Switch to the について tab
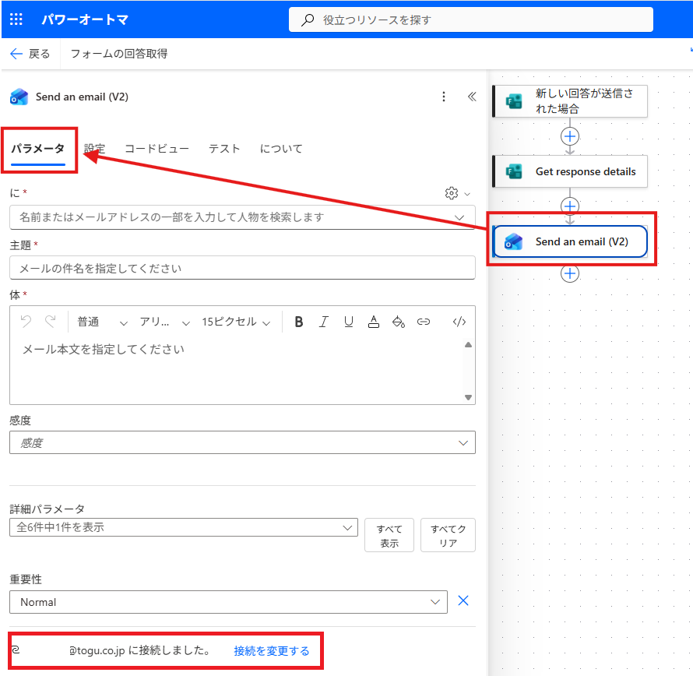The image size is (693, 676). [x=281, y=149]
